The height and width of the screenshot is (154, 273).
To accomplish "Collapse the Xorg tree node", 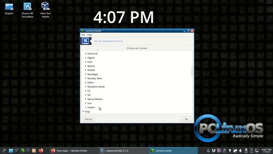I will [83, 111].
